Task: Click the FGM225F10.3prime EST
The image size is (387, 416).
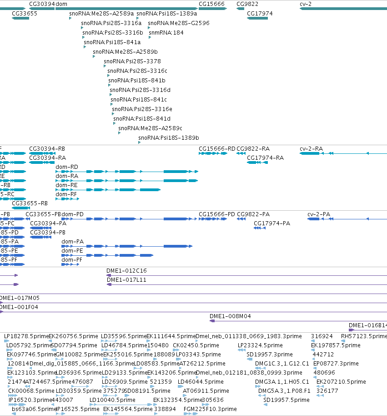Action: pyautogui.click(x=191, y=414)
